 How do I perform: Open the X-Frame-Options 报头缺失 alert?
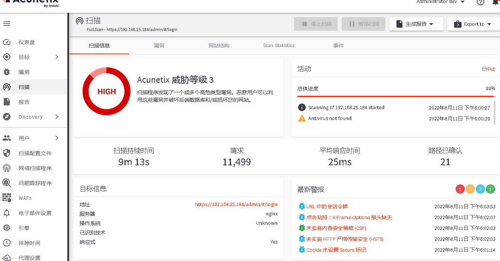point(349,217)
